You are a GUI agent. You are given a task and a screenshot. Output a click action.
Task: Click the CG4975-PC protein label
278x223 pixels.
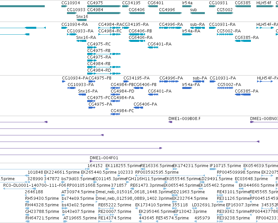(99, 98)
